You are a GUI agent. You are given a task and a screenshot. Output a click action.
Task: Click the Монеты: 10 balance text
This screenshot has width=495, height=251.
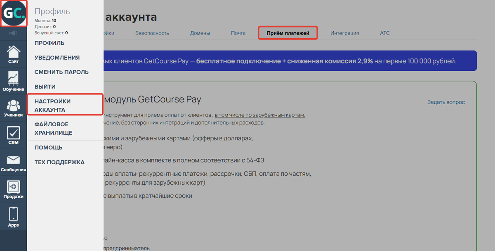click(x=45, y=20)
